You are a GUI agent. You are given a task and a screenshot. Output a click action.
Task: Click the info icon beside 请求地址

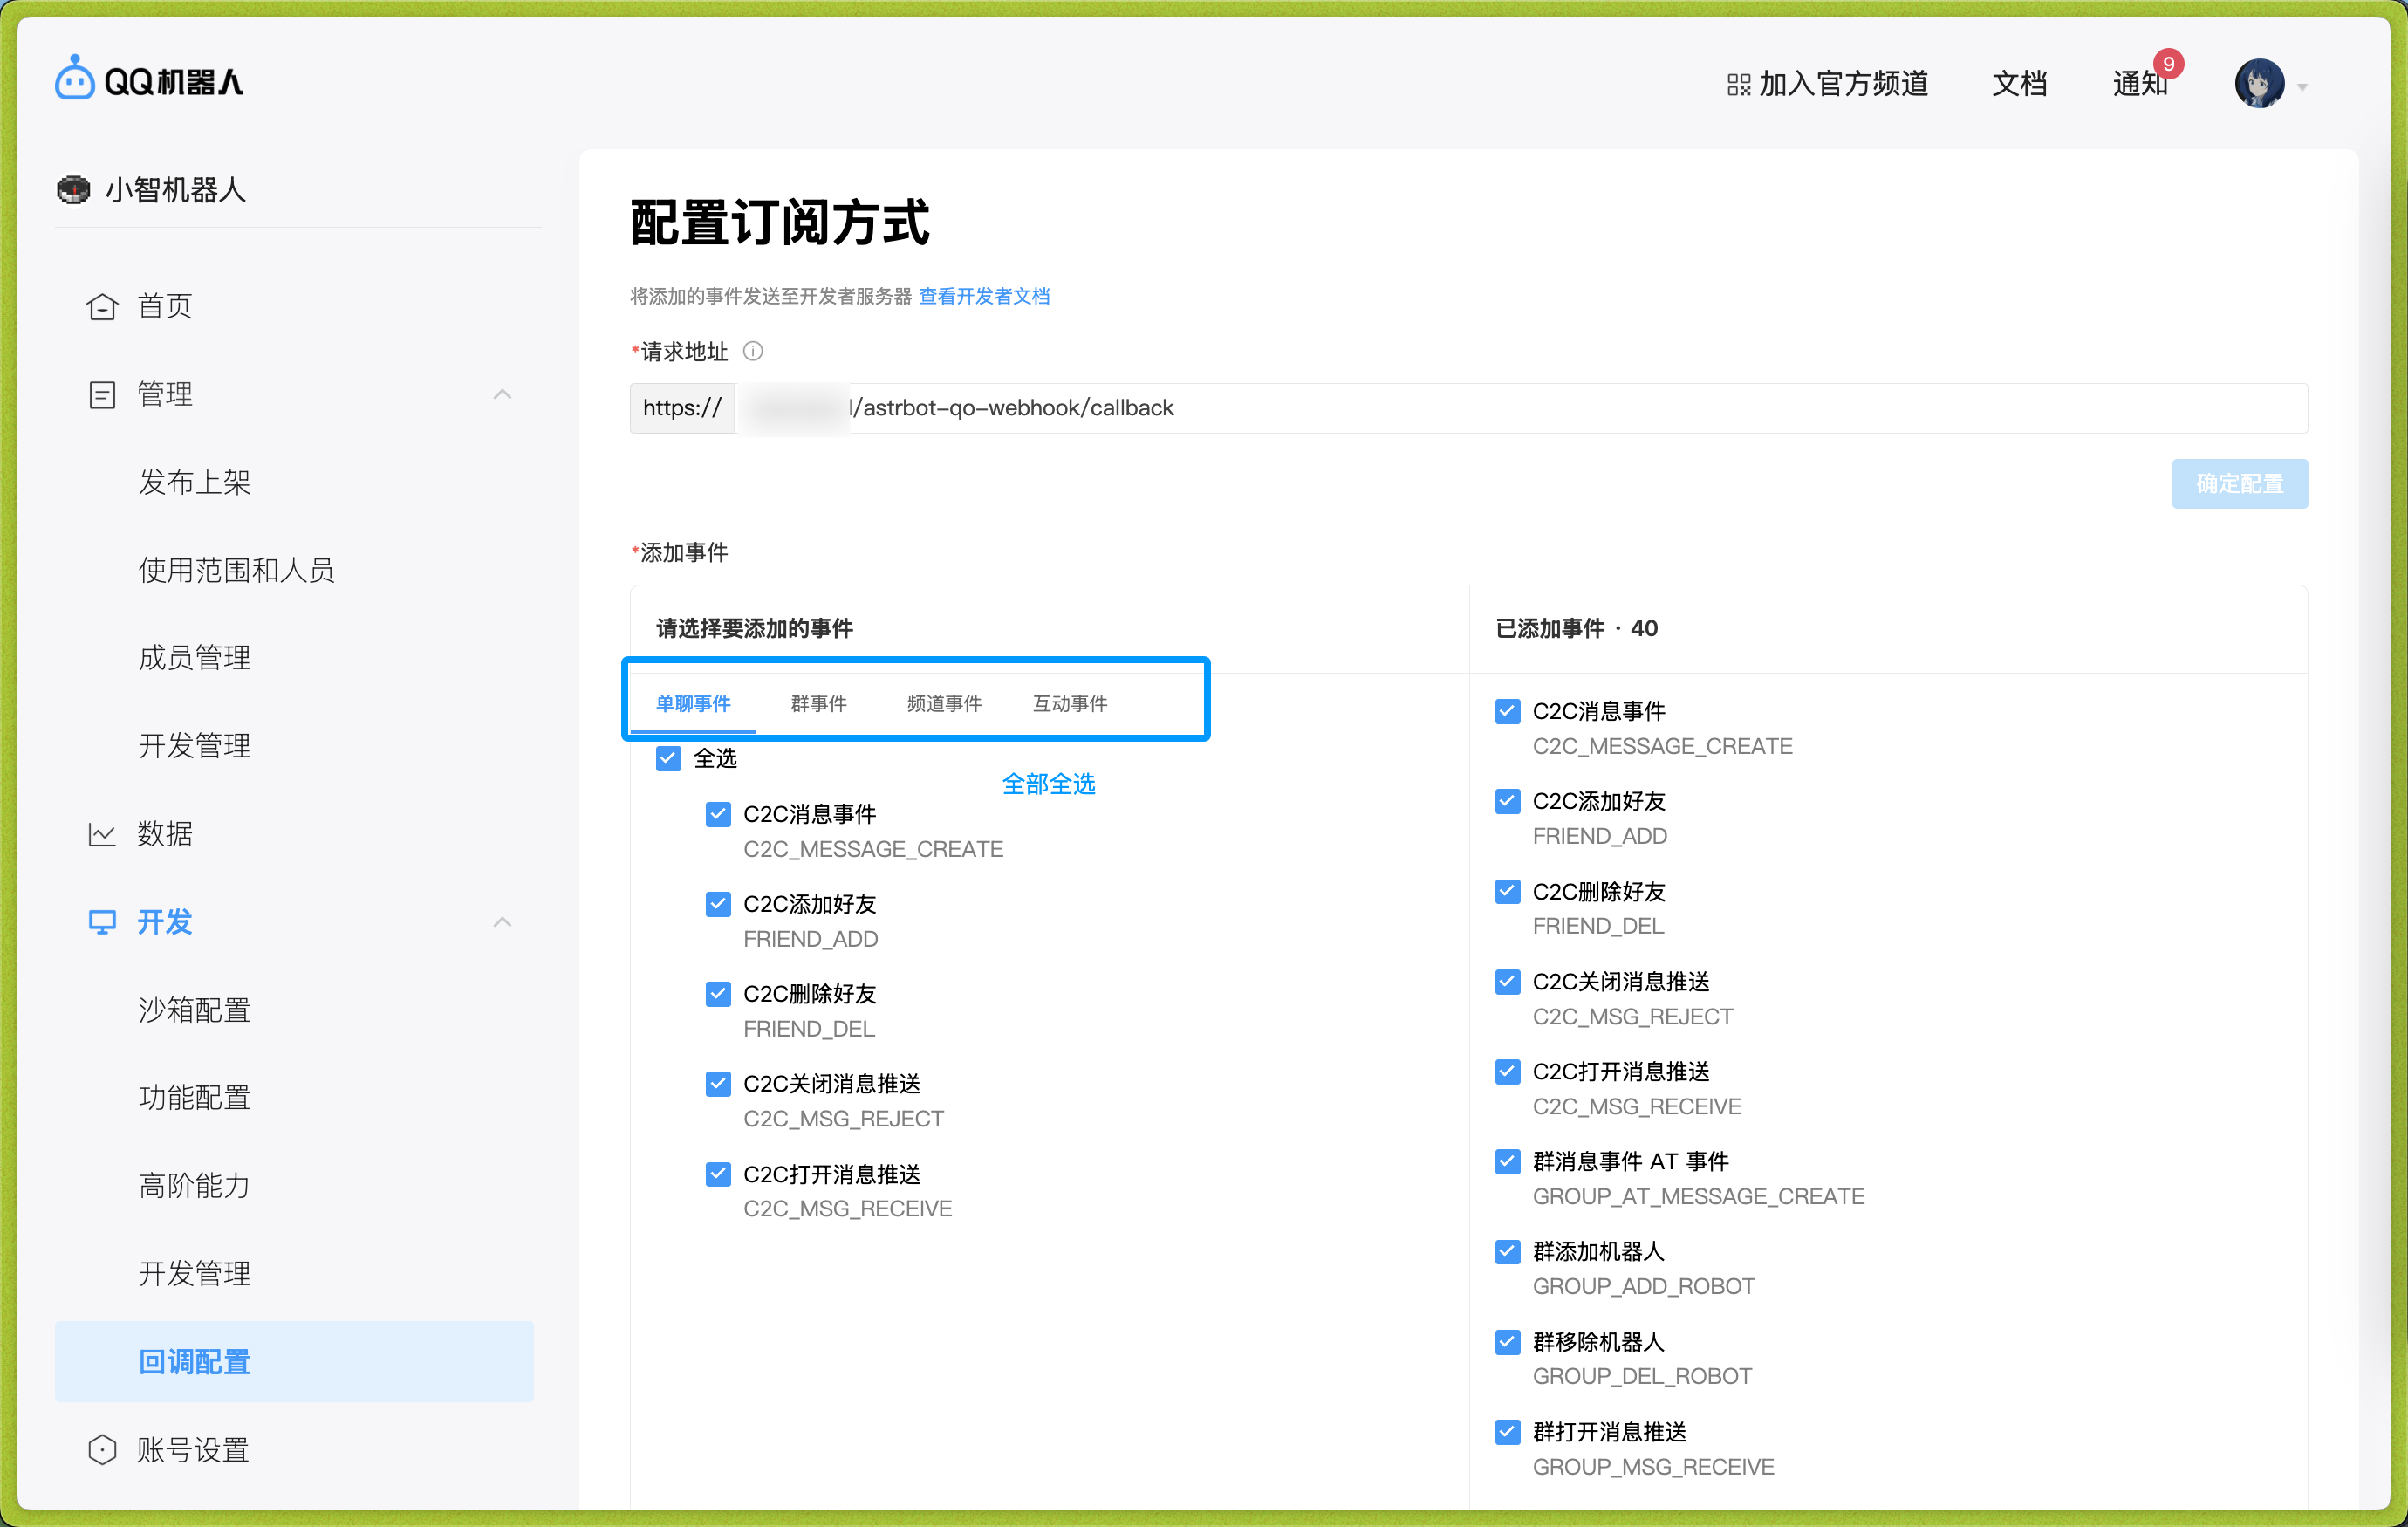click(753, 351)
